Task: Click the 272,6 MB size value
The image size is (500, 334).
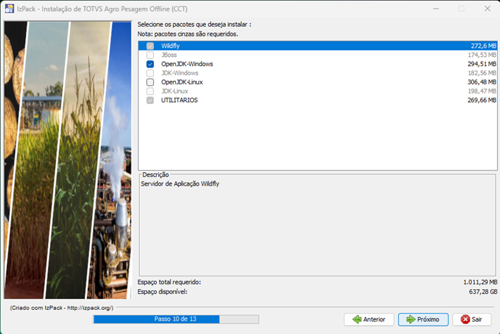Action: click(483, 46)
